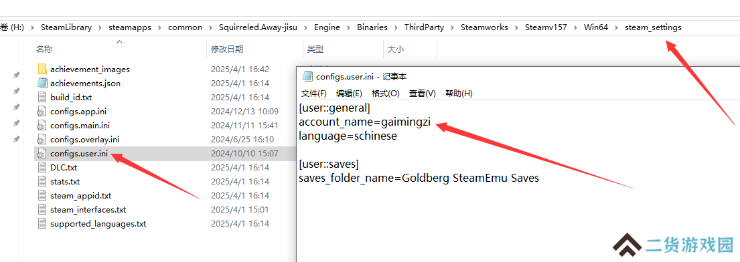
Task: Select the 2024/10/10 15:07 date cell
Action: click(x=244, y=153)
